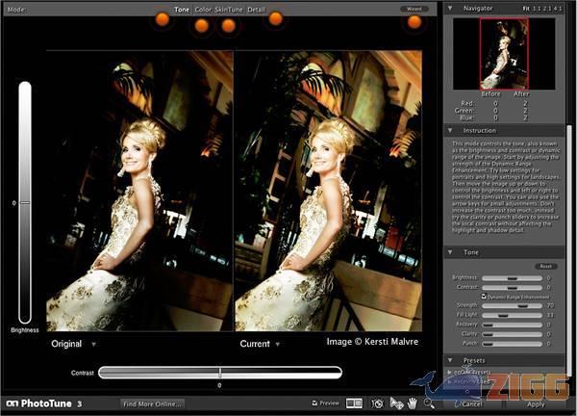Open the Original view dropdown
Viewport: 577px width, 416px height.
pyautogui.click(x=93, y=344)
